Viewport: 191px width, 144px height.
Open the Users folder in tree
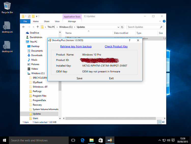[34, 118]
